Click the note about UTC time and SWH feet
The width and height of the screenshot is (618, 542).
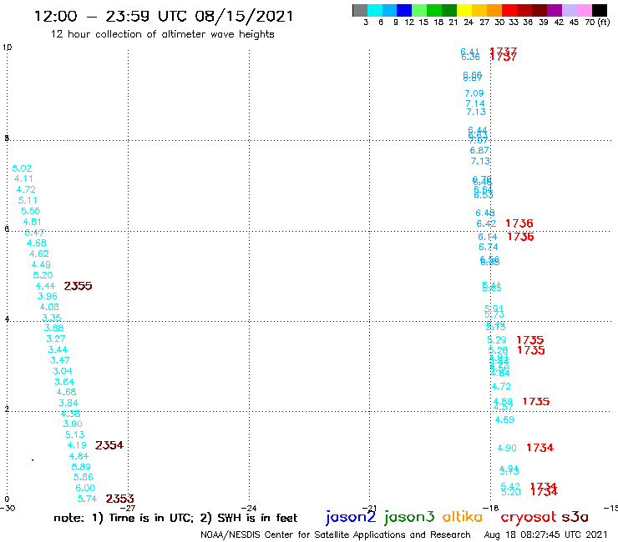[175, 518]
